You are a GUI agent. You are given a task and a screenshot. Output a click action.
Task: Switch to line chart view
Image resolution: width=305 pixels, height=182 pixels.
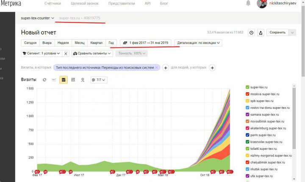54,80
